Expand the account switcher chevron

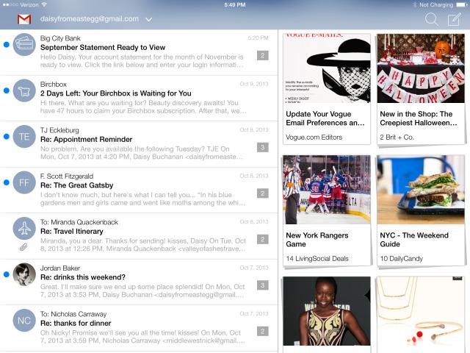[148, 20]
